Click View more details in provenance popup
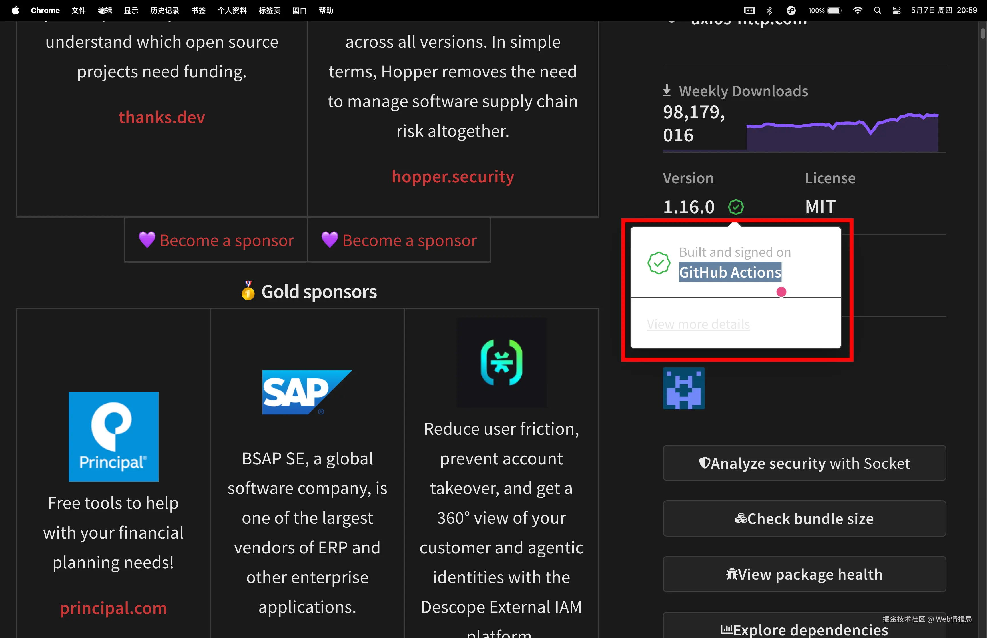Viewport: 987px width, 638px height. coord(698,324)
